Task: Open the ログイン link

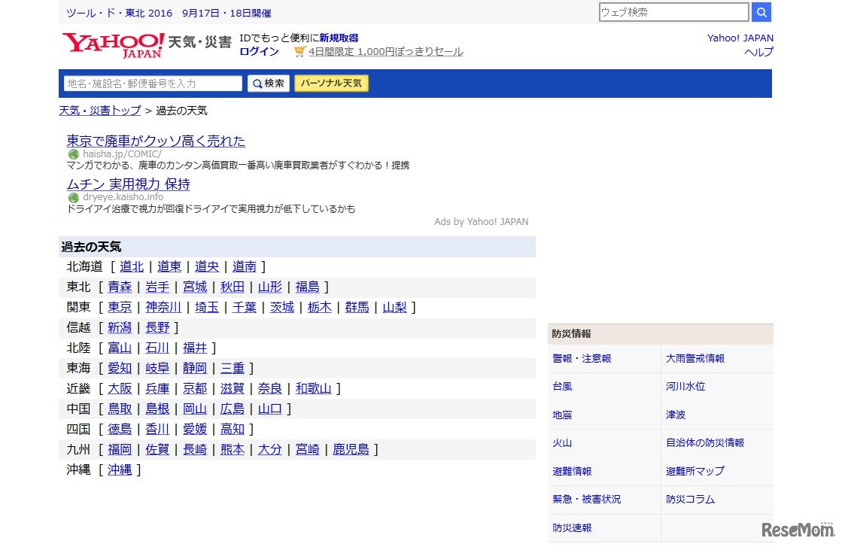Action: click(x=259, y=51)
